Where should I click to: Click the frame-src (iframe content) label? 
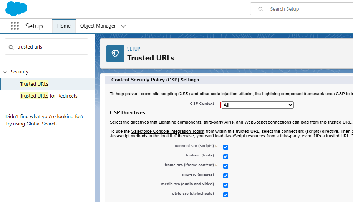click(189, 165)
